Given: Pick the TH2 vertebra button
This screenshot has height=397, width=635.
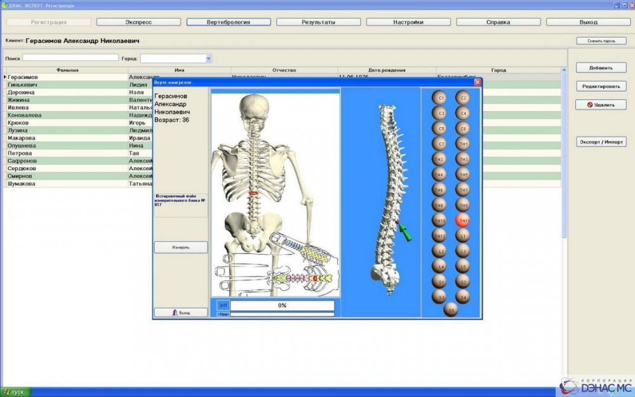Looking at the screenshot, I should pos(439,159).
